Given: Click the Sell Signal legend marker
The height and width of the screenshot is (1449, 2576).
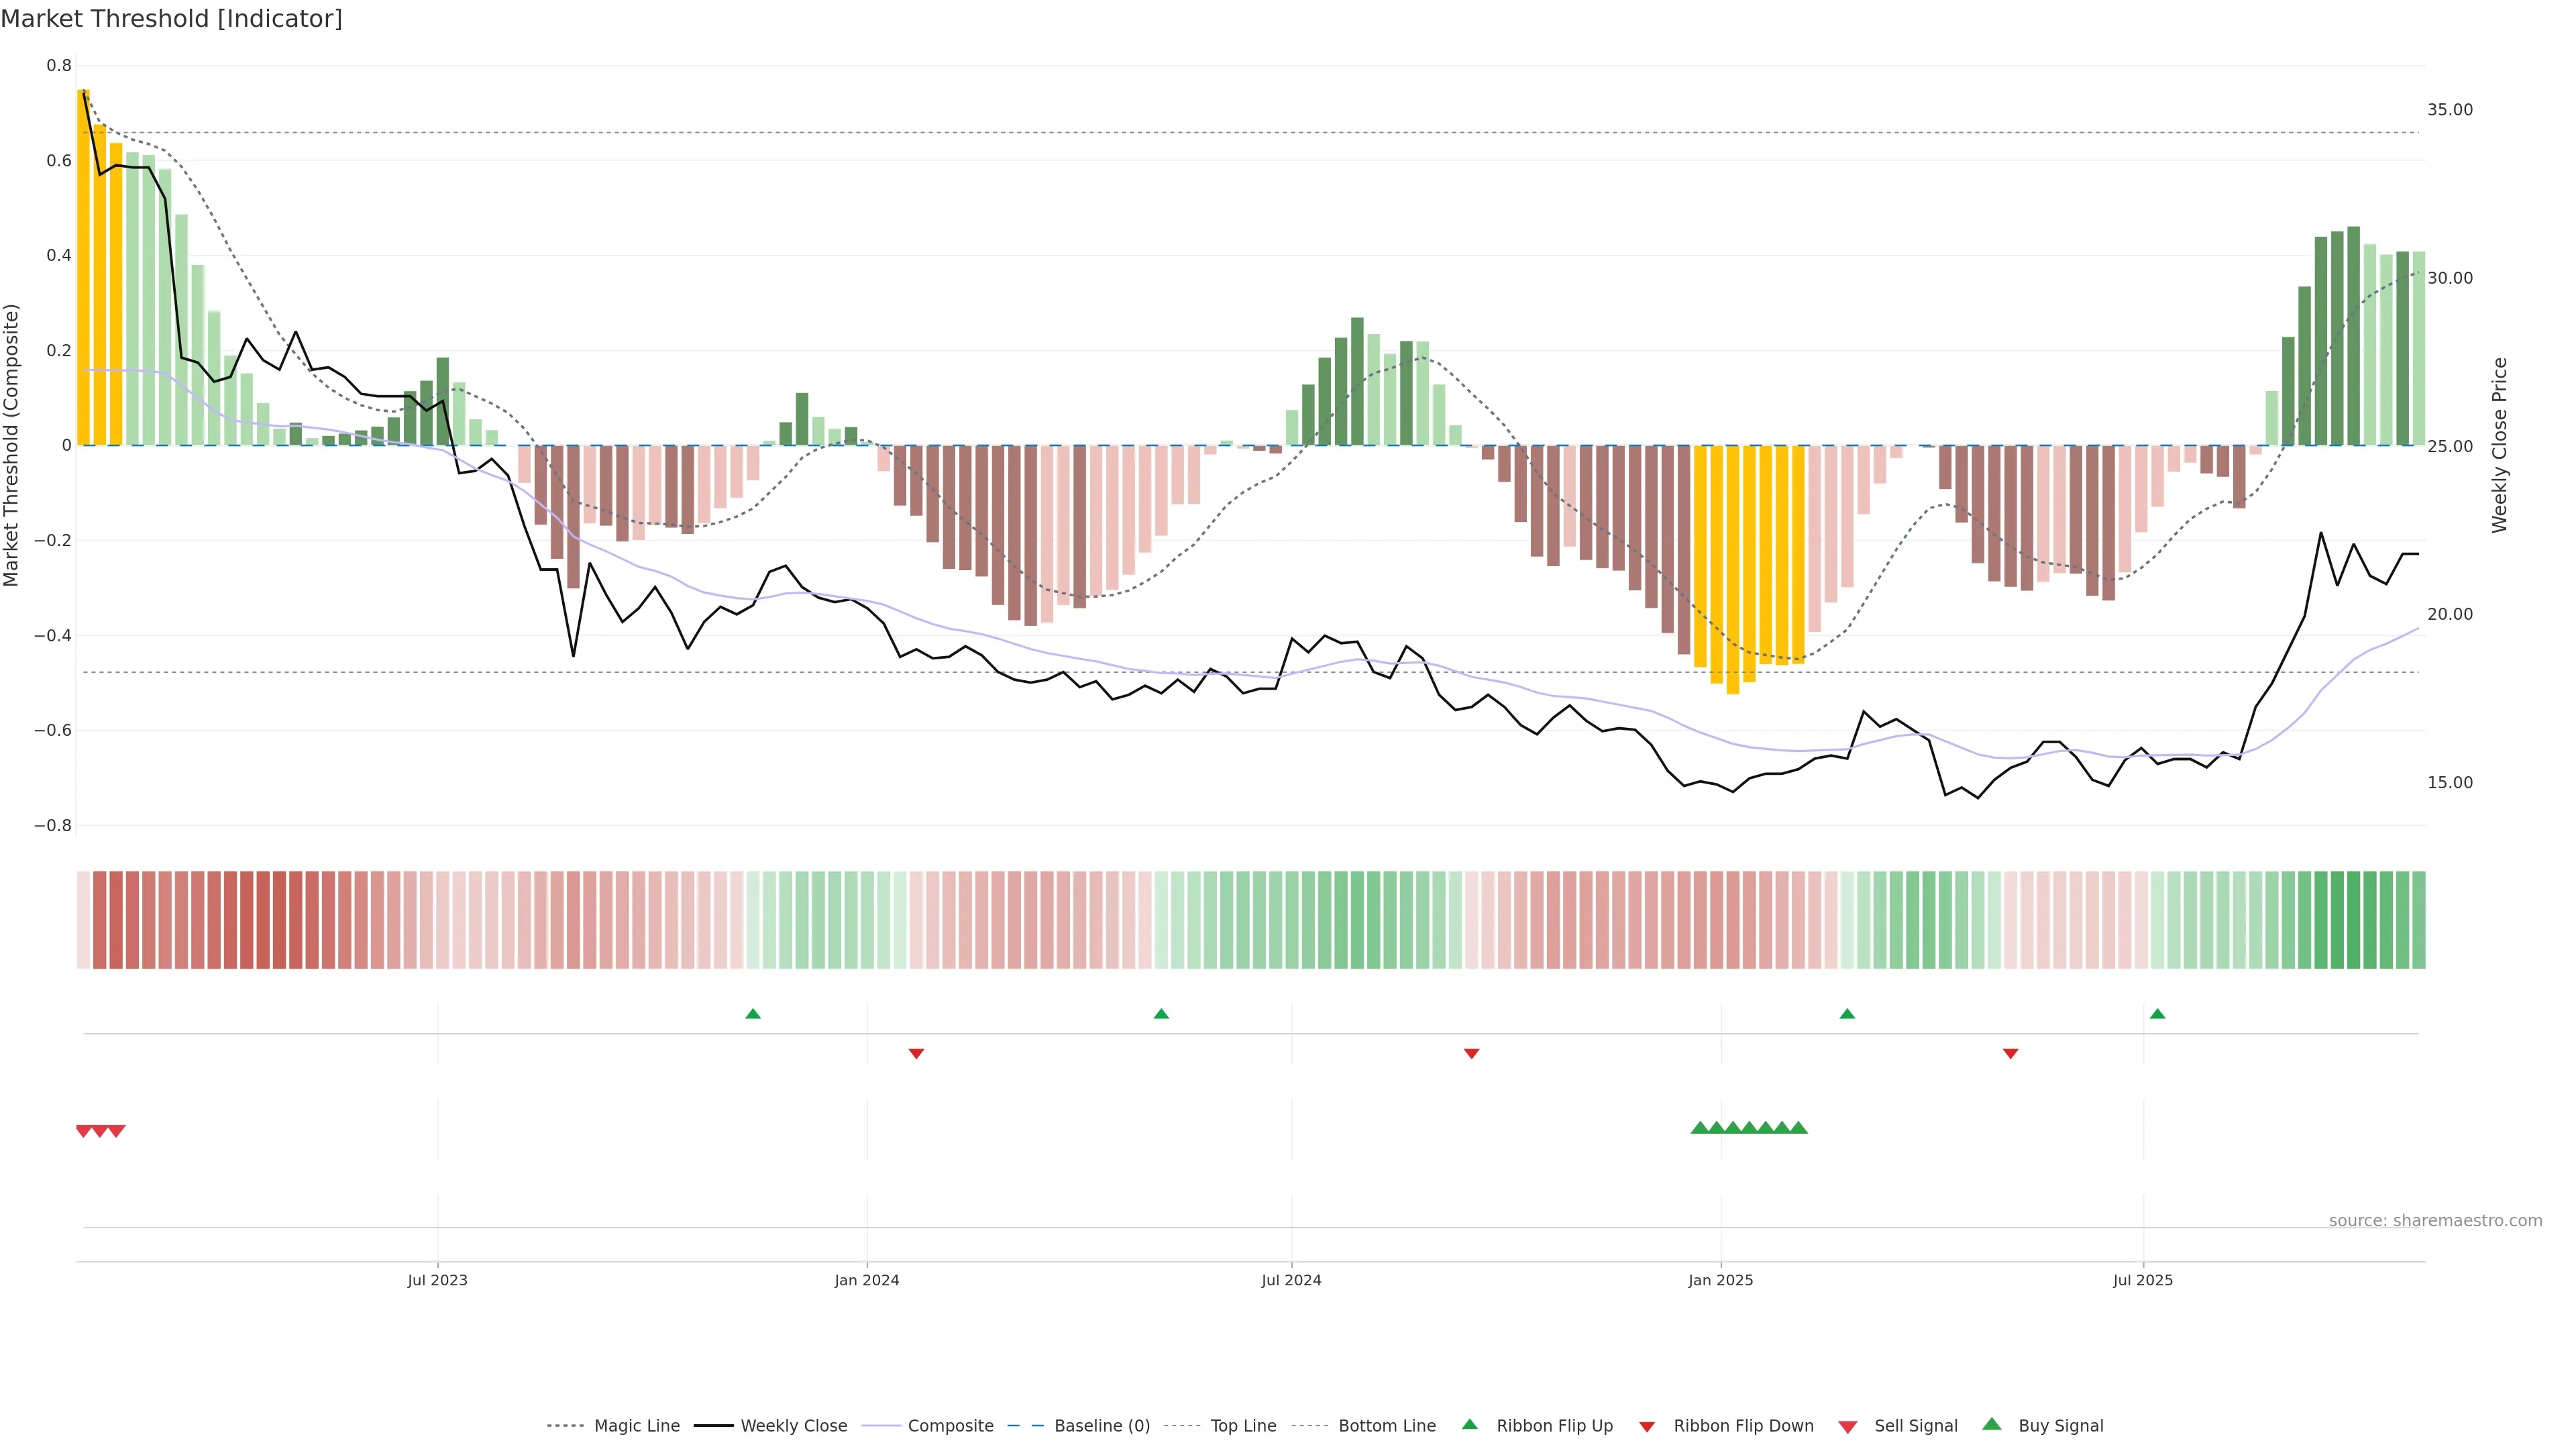Looking at the screenshot, I should [x=1848, y=1426].
